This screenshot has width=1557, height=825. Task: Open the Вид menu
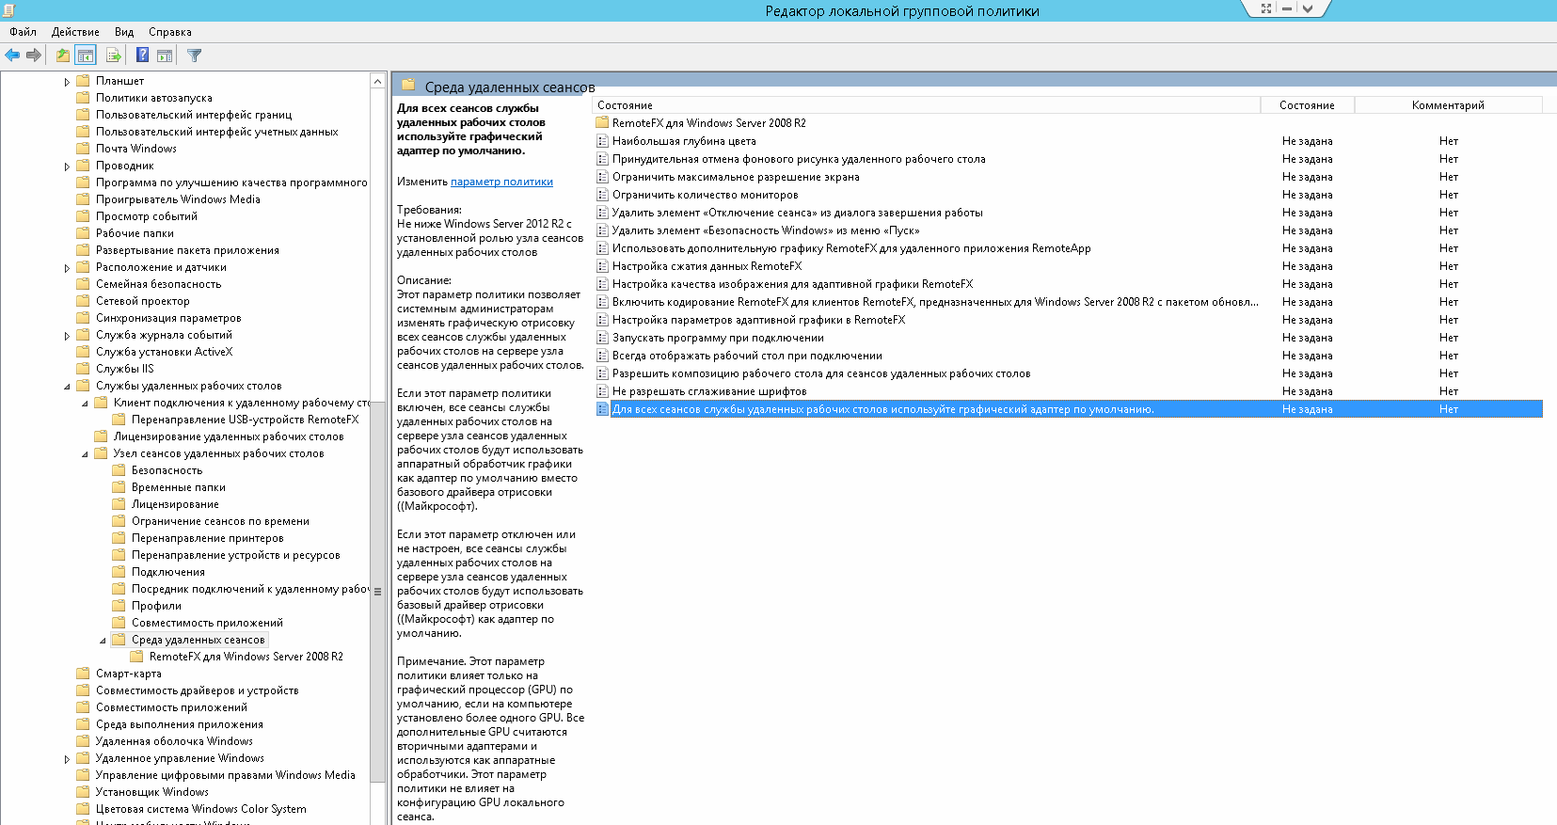124,32
